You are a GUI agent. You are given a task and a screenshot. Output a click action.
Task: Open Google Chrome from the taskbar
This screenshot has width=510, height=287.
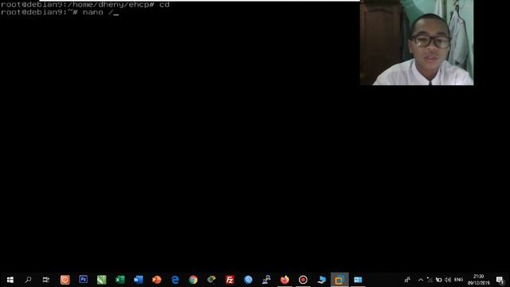(x=193, y=280)
